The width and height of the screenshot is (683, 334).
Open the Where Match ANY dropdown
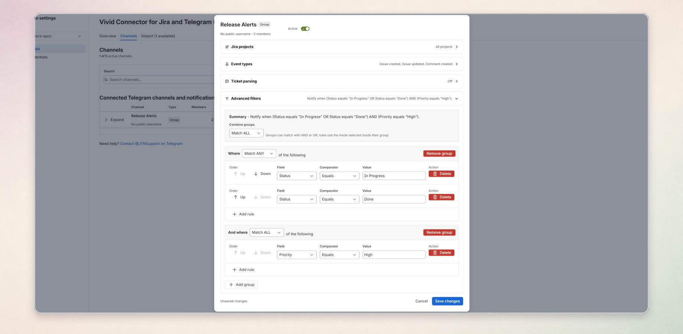click(x=259, y=154)
